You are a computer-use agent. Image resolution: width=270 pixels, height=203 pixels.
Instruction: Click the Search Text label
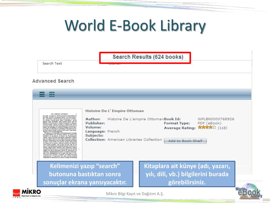click(x=52, y=63)
